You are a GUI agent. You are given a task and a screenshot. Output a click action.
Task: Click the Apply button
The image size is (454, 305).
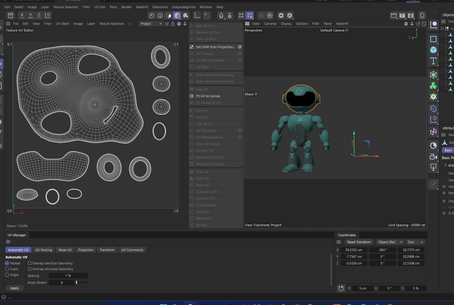15,288
